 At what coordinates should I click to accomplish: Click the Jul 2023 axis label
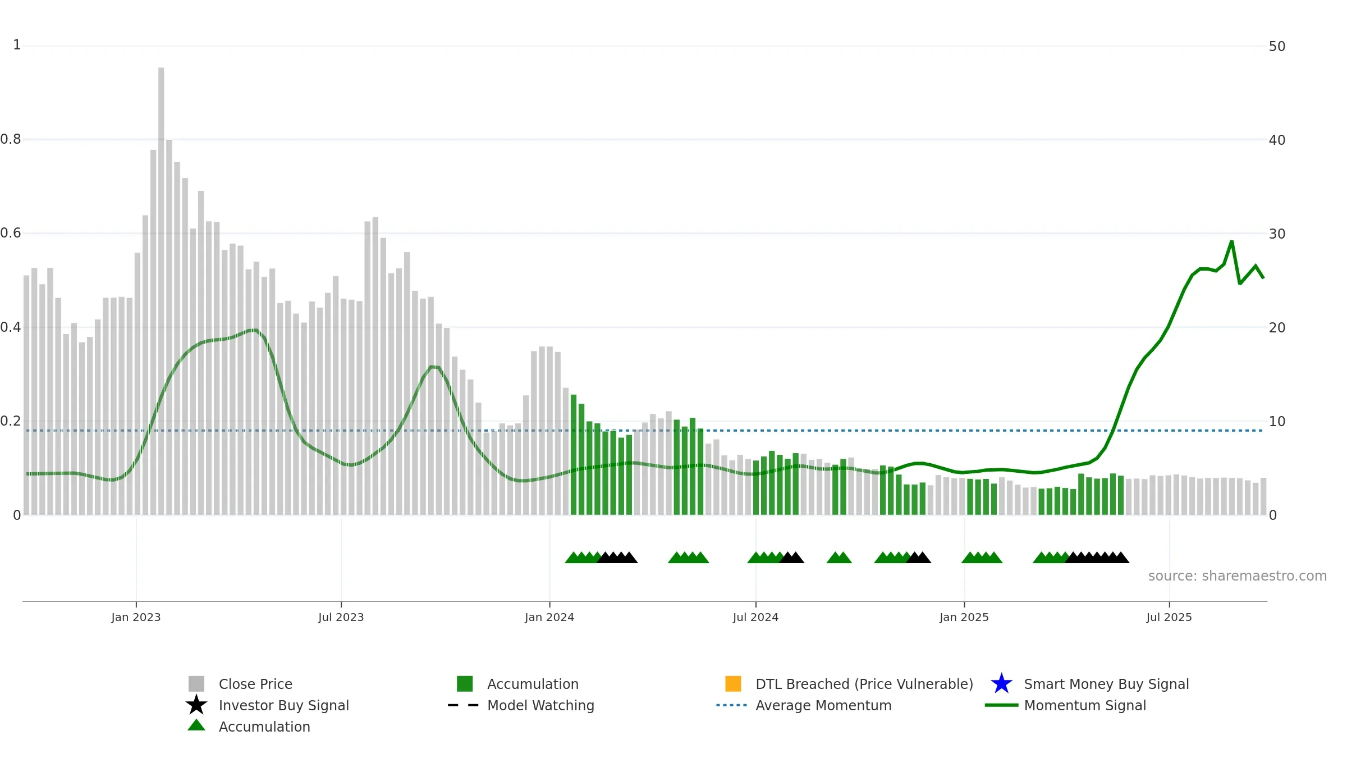[x=341, y=618]
